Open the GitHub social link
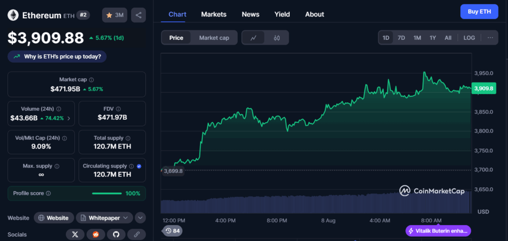 tap(116, 235)
